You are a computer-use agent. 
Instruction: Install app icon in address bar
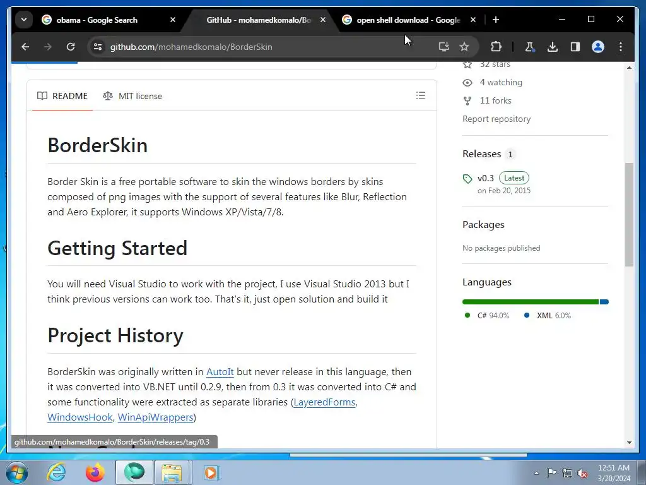click(x=443, y=47)
